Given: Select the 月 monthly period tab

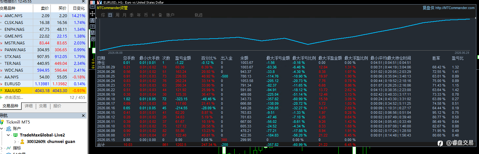Looking at the screenshot, I should click(124, 15).
